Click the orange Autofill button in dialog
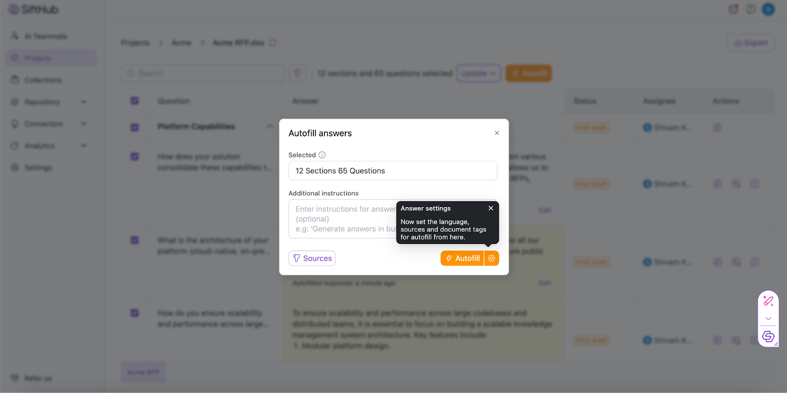The height and width of the screenshot is (393, 787). [x=462, y=258]
